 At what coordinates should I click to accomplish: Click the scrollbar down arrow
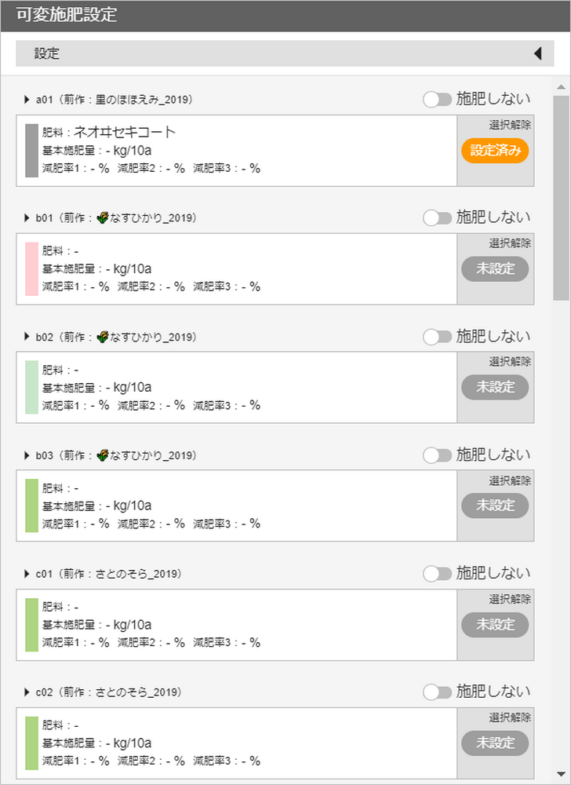(x=561, y=775)
